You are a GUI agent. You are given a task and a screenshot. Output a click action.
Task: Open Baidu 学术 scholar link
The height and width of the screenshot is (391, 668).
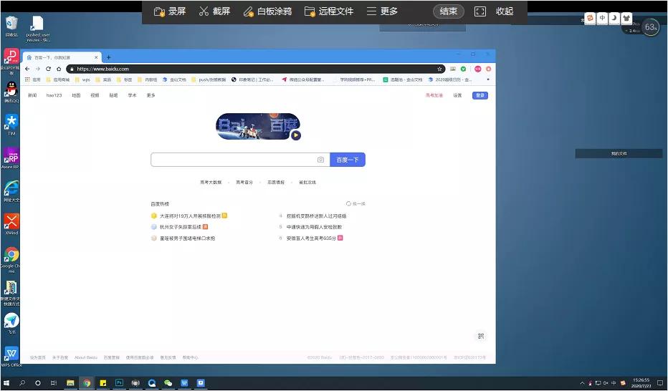[x=132, y=95]
